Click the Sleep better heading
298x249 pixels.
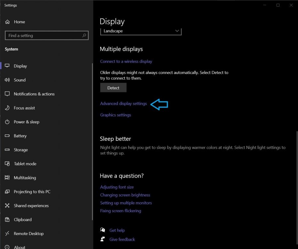tap(115, 139)
